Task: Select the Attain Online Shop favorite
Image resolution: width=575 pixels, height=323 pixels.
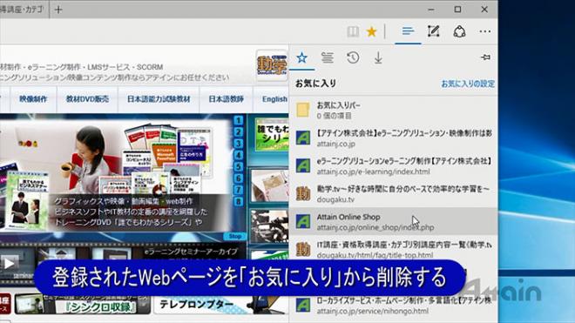Action: [x=393, y=221]
